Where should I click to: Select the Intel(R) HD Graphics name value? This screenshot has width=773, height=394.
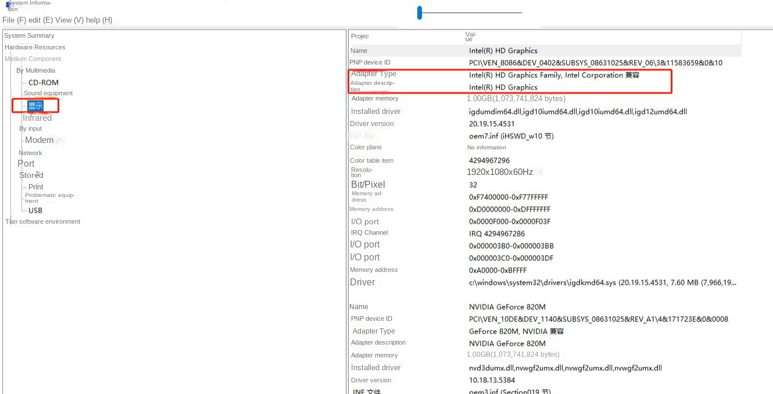click(503, 51)
